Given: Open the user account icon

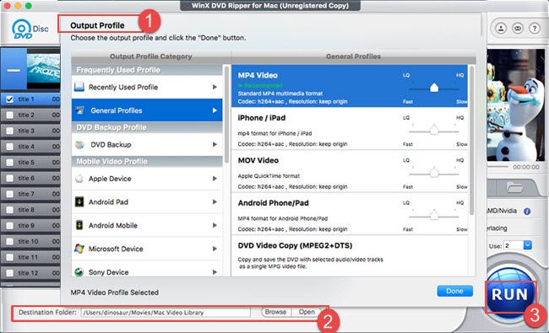Looking at the screenshot, I should [x=501, y=29].
